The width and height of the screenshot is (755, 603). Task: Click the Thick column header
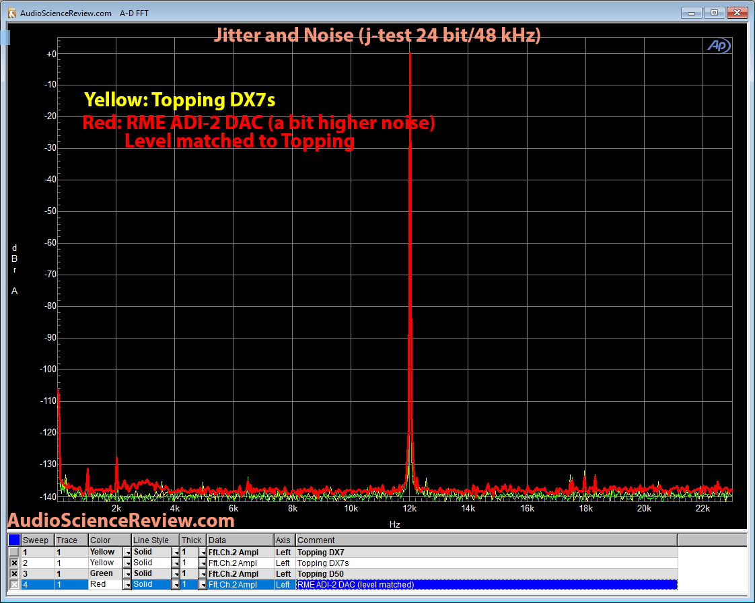(x=193, y=540)
